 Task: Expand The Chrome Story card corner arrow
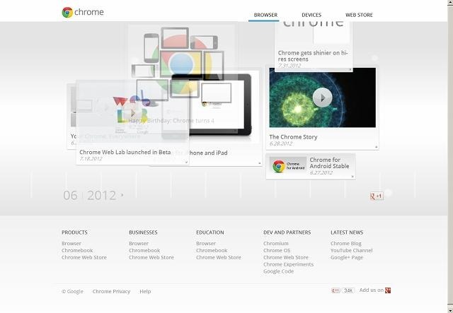pos(376,147)
